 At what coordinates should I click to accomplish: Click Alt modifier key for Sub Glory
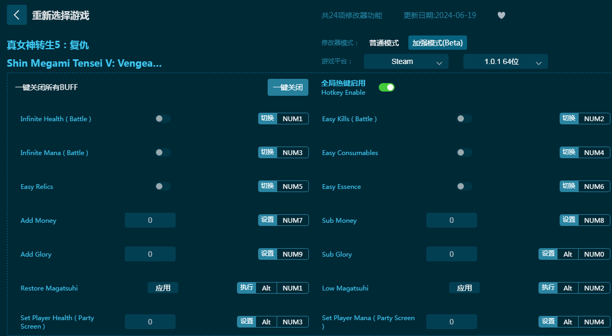click(568, 254)
